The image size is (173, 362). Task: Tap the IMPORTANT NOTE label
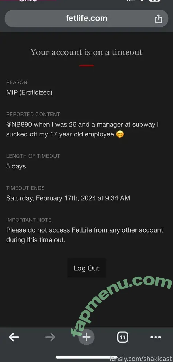pos(29,220)
